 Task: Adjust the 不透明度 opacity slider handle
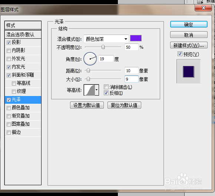[x=103, y=47]
